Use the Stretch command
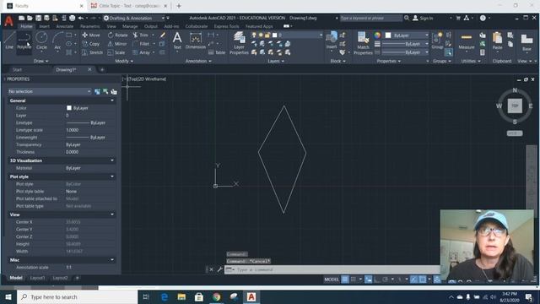This screenshot has height=304, width=540. [92, 52]
